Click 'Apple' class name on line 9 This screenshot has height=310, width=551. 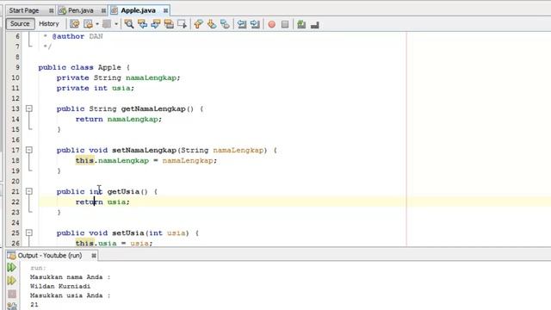[x=109, y=67]
